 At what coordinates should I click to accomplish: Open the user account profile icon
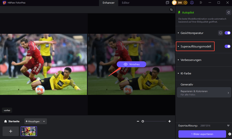coord(192,3)
